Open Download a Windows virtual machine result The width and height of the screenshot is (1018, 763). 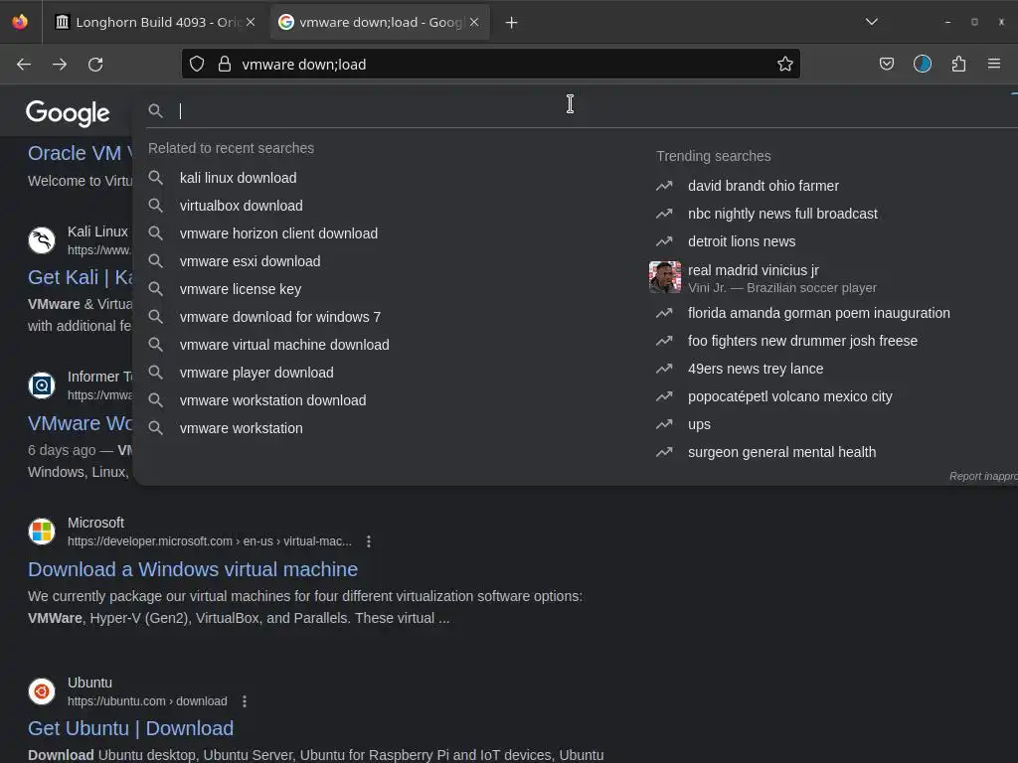pos(193,569)
